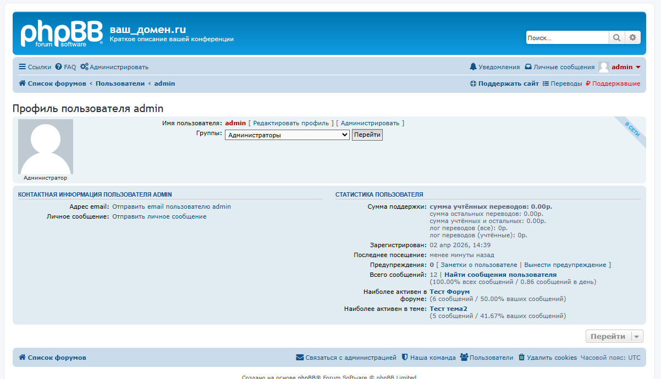
Task: Open the Ссылки quick links menu
Action: click(35, 67)
